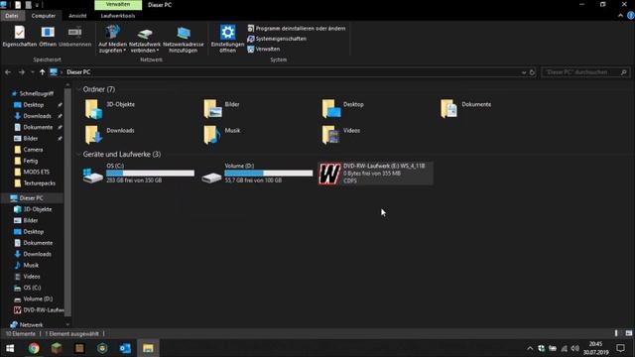
Task: Collapse the ribbon with chevron
Action: click(620, 16)
